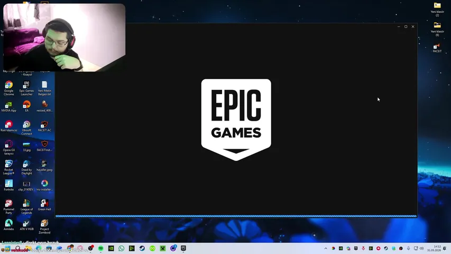Open the Dead by Daylight shortcut
451x254 pixels.
coord(26,167)
